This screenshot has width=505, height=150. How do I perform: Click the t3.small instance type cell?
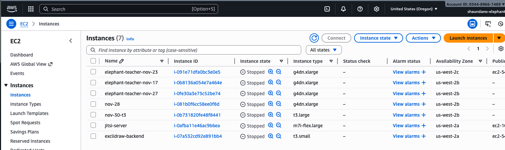point(302,136)
